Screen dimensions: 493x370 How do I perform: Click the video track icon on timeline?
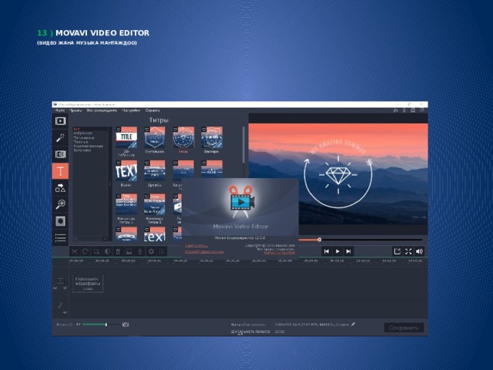point(60,281)
